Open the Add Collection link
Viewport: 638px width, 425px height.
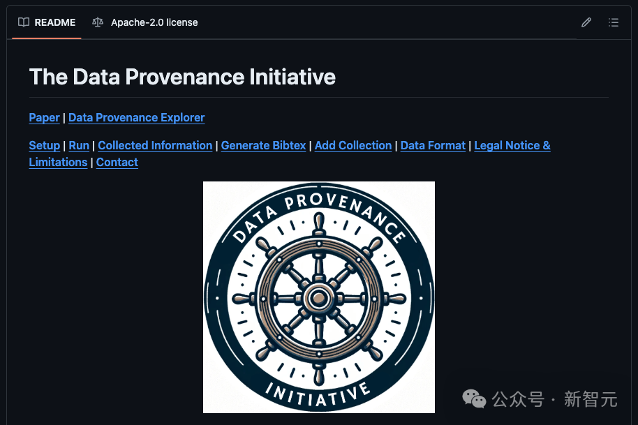pos(353,146)
